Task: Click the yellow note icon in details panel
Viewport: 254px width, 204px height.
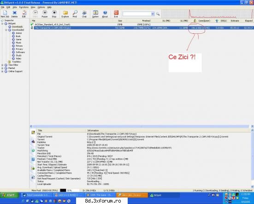Action: click(33, 132)
